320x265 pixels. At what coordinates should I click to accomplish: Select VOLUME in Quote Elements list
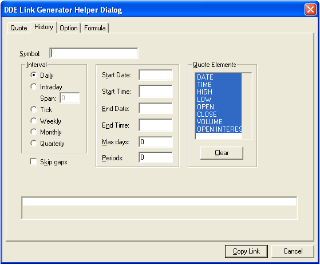pyautogui.click(x=219, y=122)
